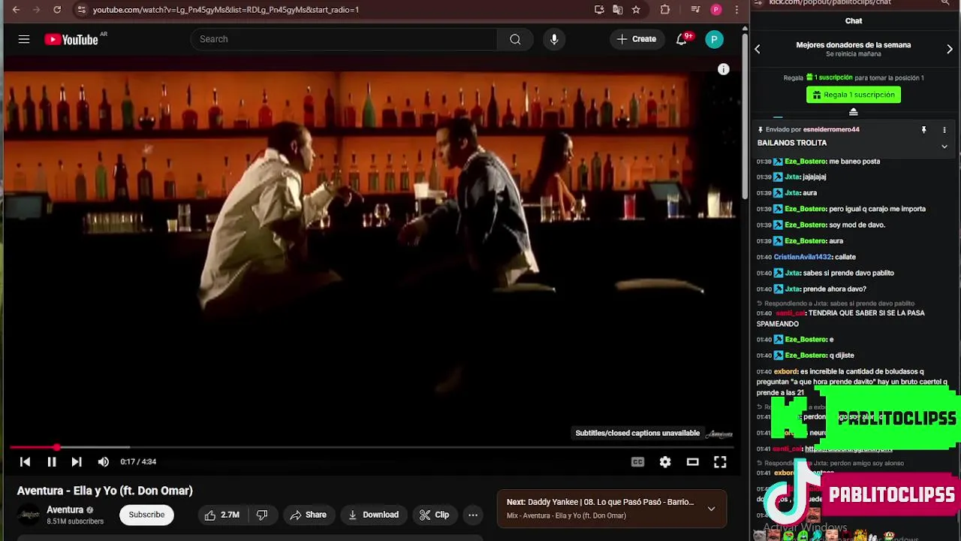This screenshot has height=541, width=961.
Task: Go to YouTube home via logo
Action: [71, 39]
